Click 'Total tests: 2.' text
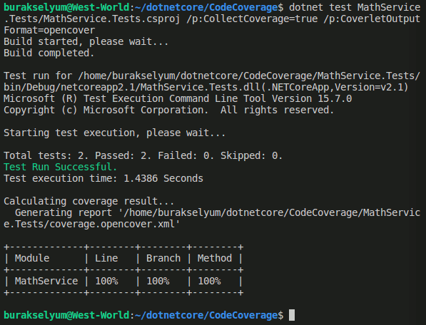Image resolution: width=426 pixels, height=325 pixels. [46, 155]
